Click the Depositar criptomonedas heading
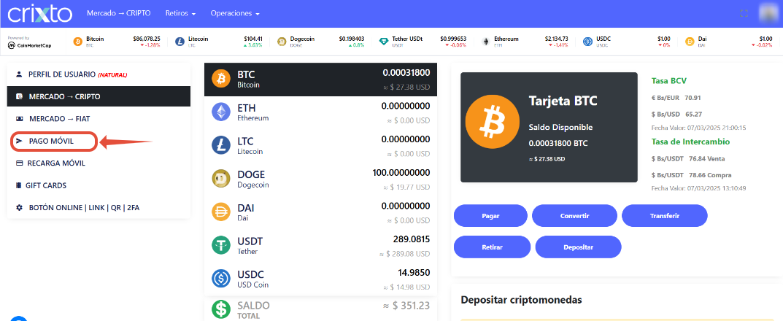 pyautogui.click(x=521, y=300)
